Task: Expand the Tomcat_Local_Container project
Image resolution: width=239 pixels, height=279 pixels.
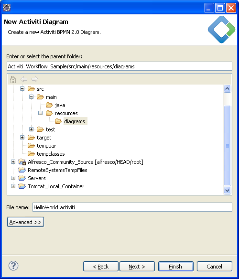Action: [13, 186]
